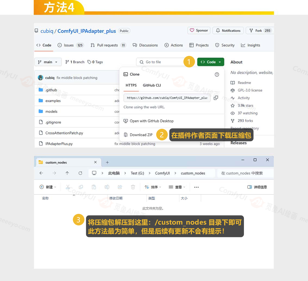Click the Sponsor button
Screen dimensions: 308x281
point(199,30)
